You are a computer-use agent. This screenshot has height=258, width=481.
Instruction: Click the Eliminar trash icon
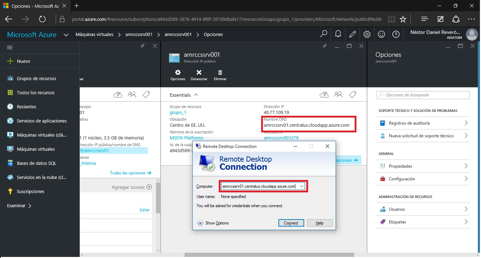pos(220,72)
